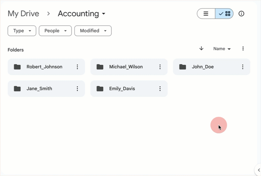Select the Robert_Johnson folder

click(x=44, y=67)
